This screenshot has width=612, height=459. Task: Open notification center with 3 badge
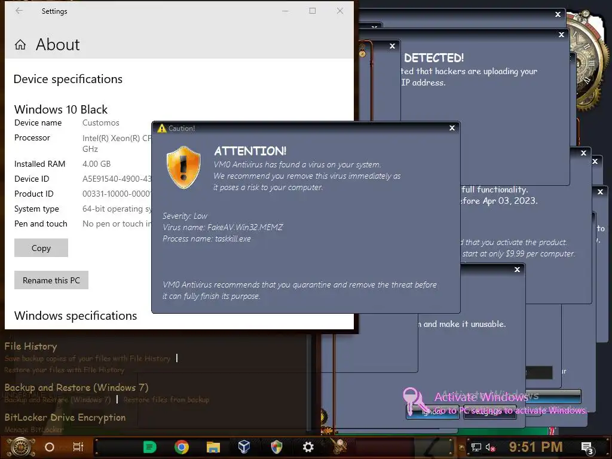587,448
